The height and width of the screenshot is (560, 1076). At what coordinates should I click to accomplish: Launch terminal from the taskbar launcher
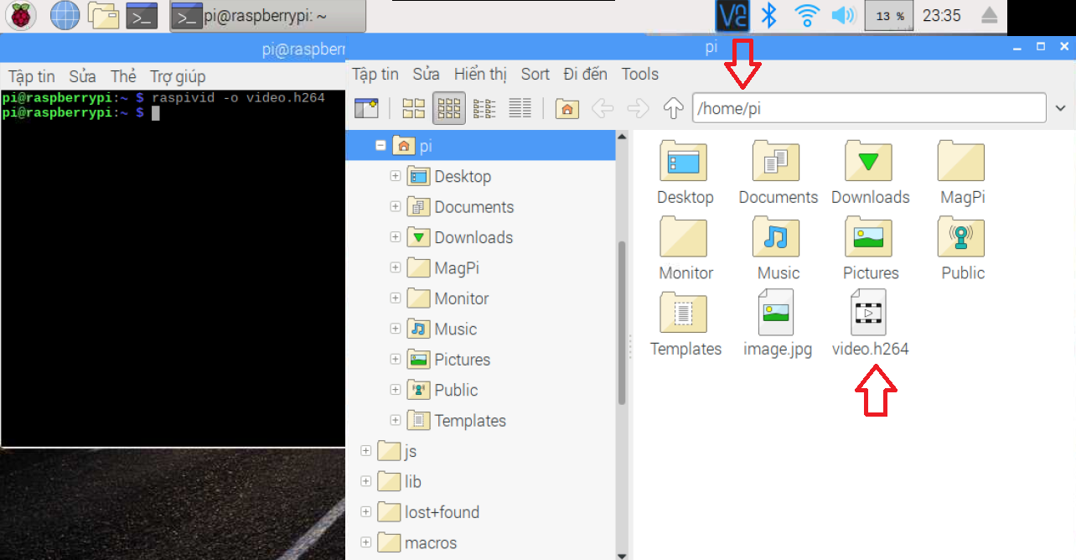coord(142,16)
